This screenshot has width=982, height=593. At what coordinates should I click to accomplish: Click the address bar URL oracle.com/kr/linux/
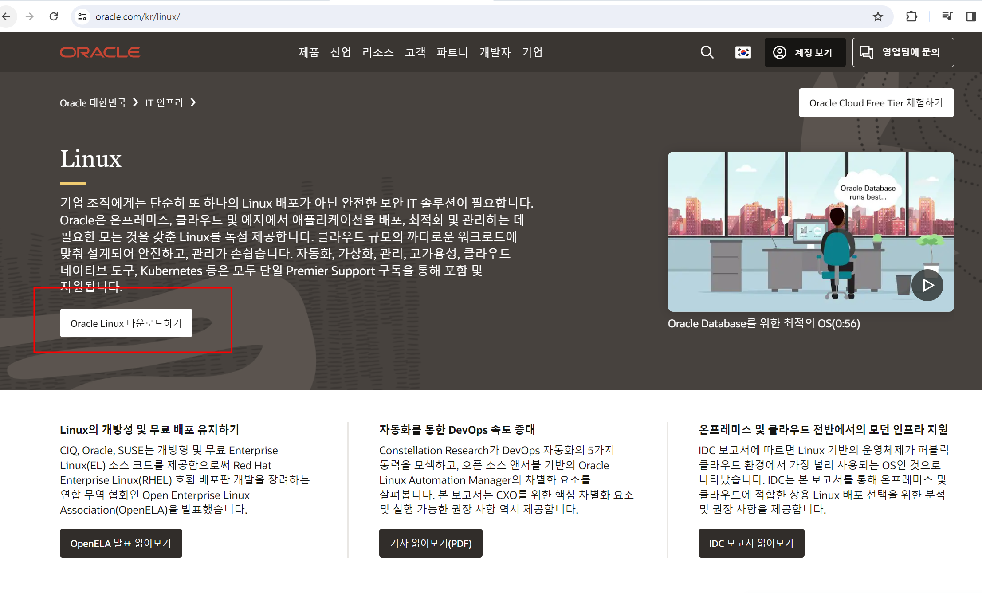tap(137, 17)
